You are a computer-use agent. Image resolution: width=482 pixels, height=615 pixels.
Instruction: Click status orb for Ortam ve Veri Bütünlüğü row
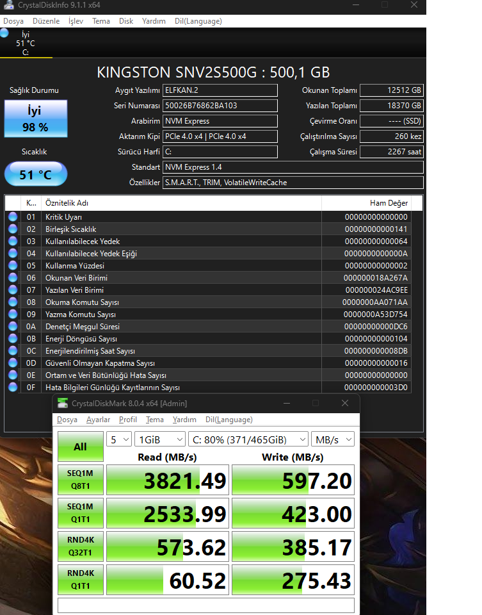point(13,375)
